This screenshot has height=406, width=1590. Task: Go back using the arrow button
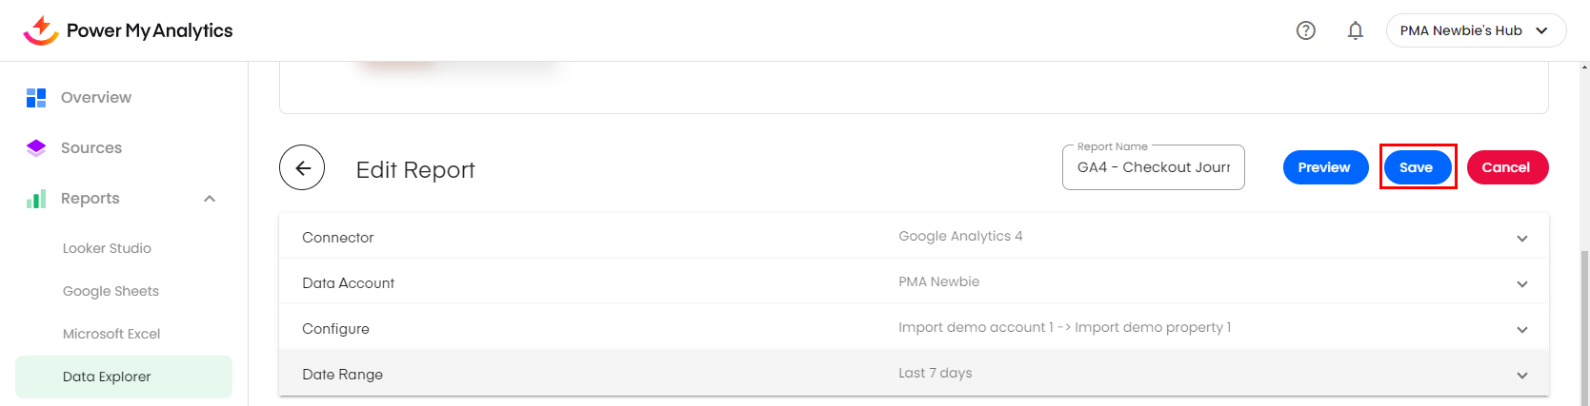(x=302, y=168)
